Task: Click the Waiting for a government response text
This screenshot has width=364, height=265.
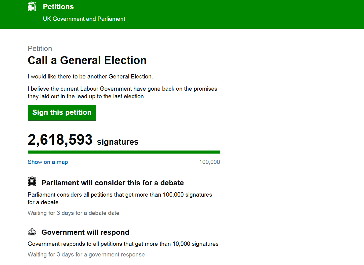Action: (86, 255)
